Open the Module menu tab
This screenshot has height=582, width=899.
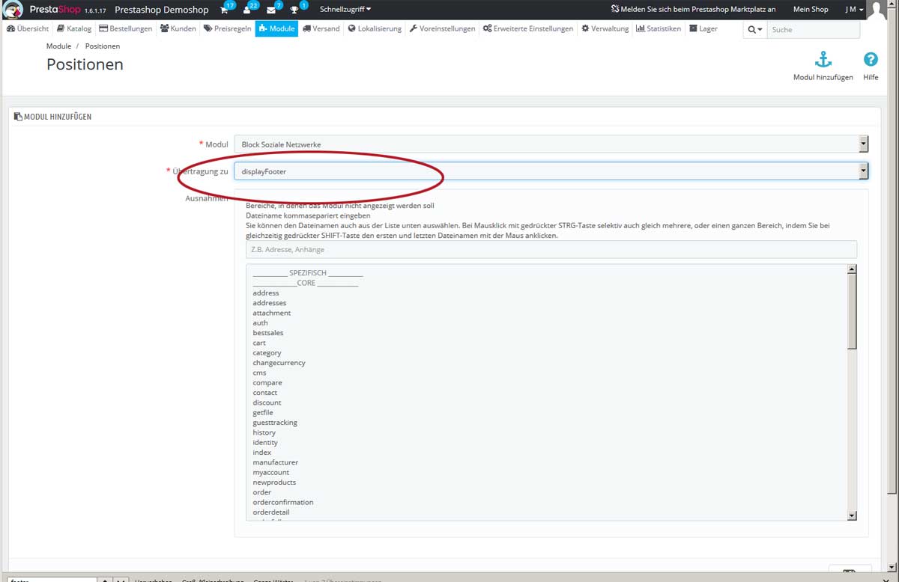pos(276,28)
